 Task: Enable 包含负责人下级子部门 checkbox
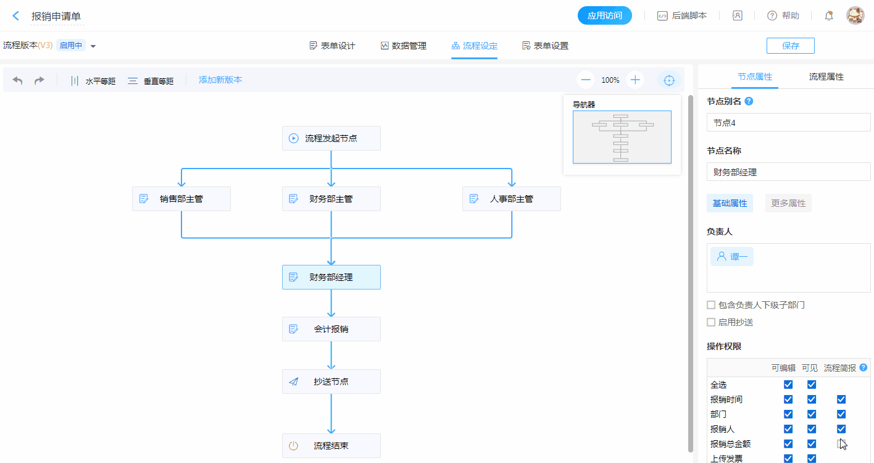711,305
